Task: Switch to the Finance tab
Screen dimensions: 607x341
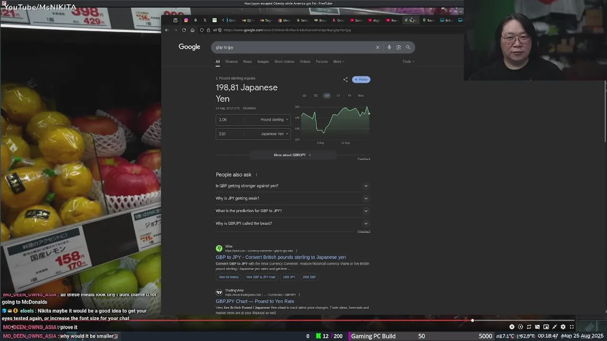Action: (231, 62)
